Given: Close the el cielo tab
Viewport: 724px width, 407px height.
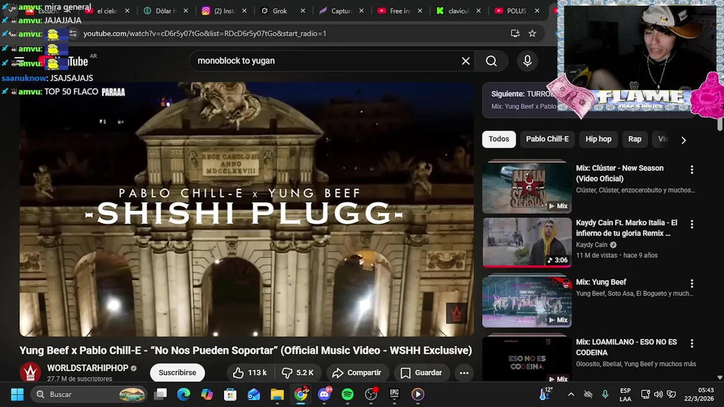Looking at the screenshot, I should (x=127, y=11).
